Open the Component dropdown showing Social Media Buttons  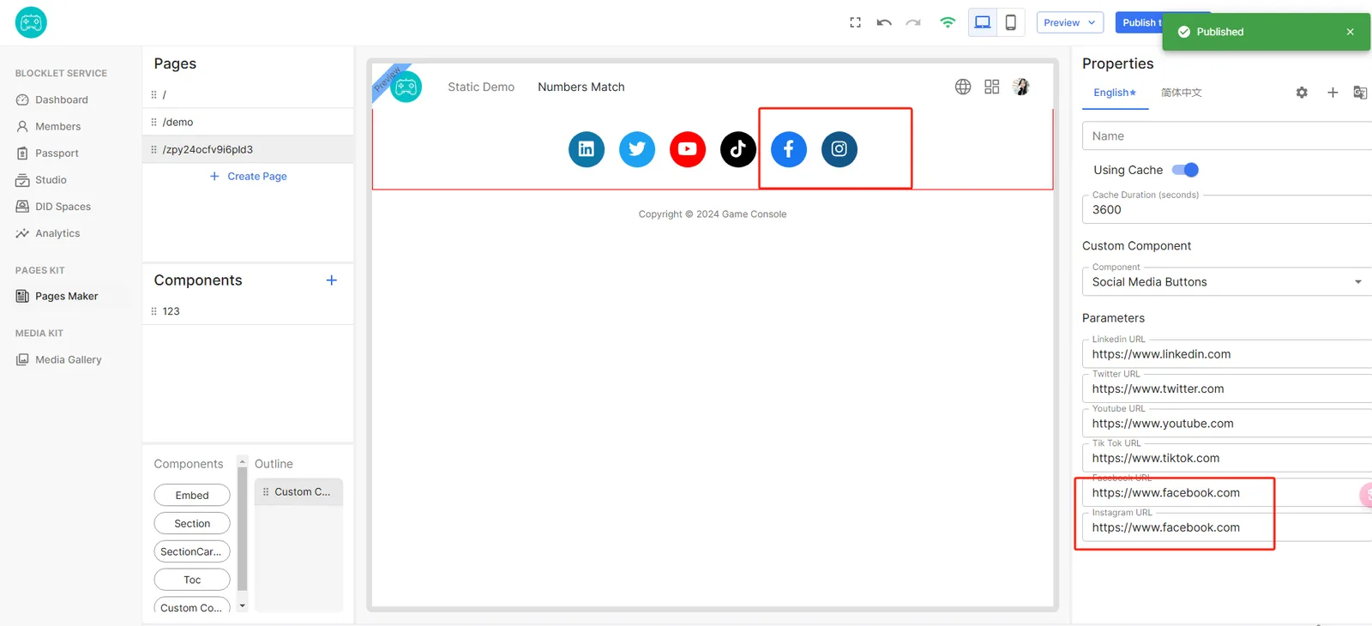click(x=1227, y=281)
